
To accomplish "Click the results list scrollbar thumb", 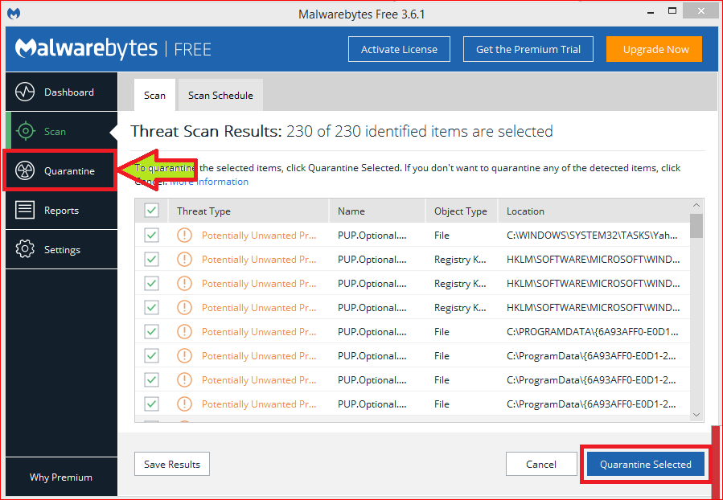I will tap(696, 225).
